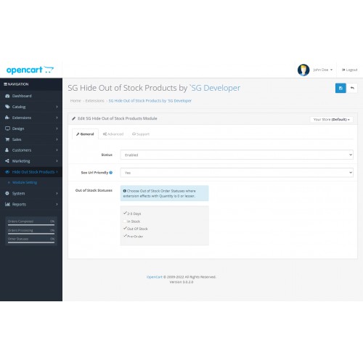363x363 pixels.
Task: Click the Extensions puzzle icon
Action: tap(7, 118)
